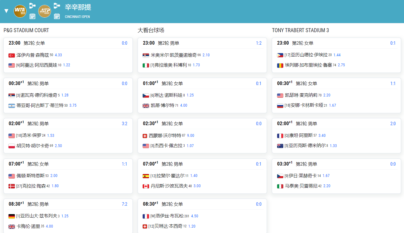Click the Serbia flag beside 诺瓦克·德约科维奇

tap(12, 95)
